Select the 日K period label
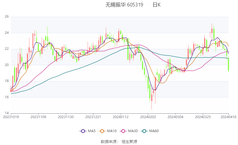 click(x=157, y=5)
